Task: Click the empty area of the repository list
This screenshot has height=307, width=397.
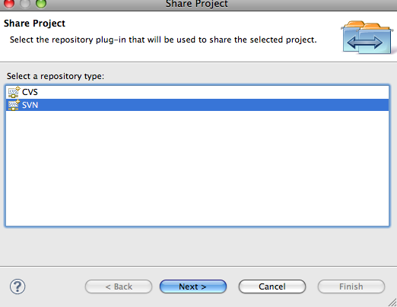Action: pyautogui.click(x=197, y=168)
